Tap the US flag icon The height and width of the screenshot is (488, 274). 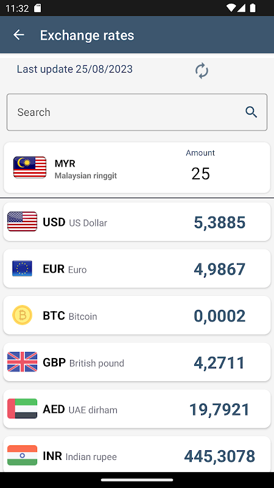22,221
